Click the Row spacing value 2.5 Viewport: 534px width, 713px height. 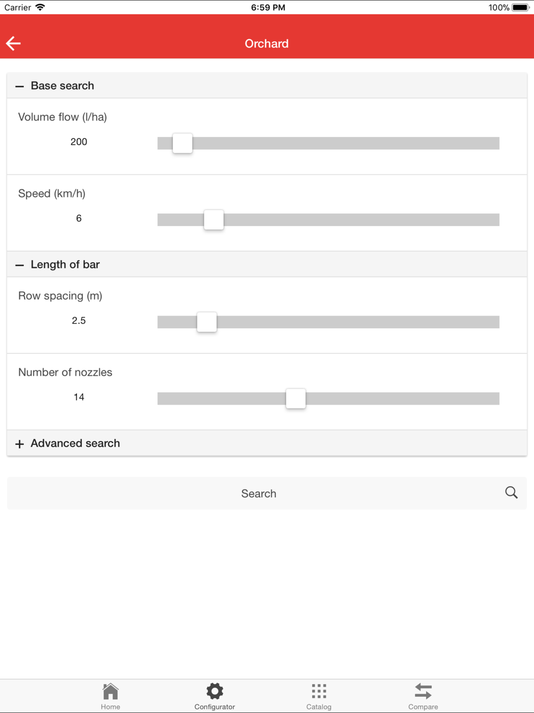[78, 321]
